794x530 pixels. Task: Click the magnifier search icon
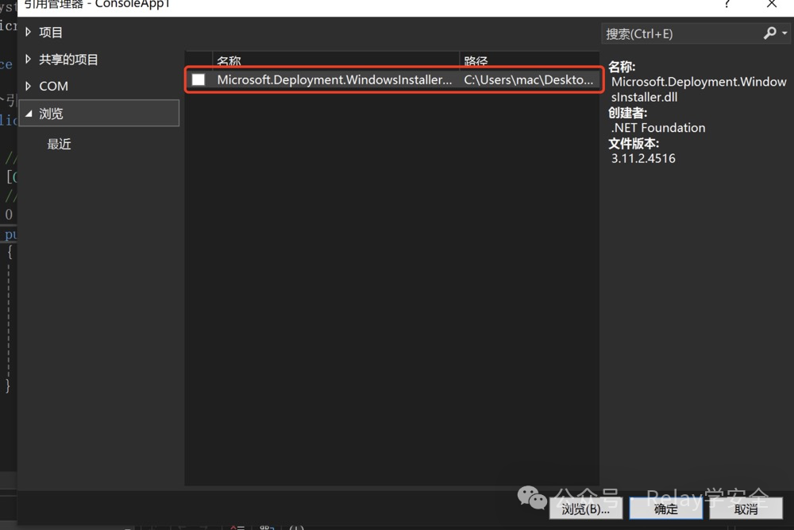click(769, 33)
